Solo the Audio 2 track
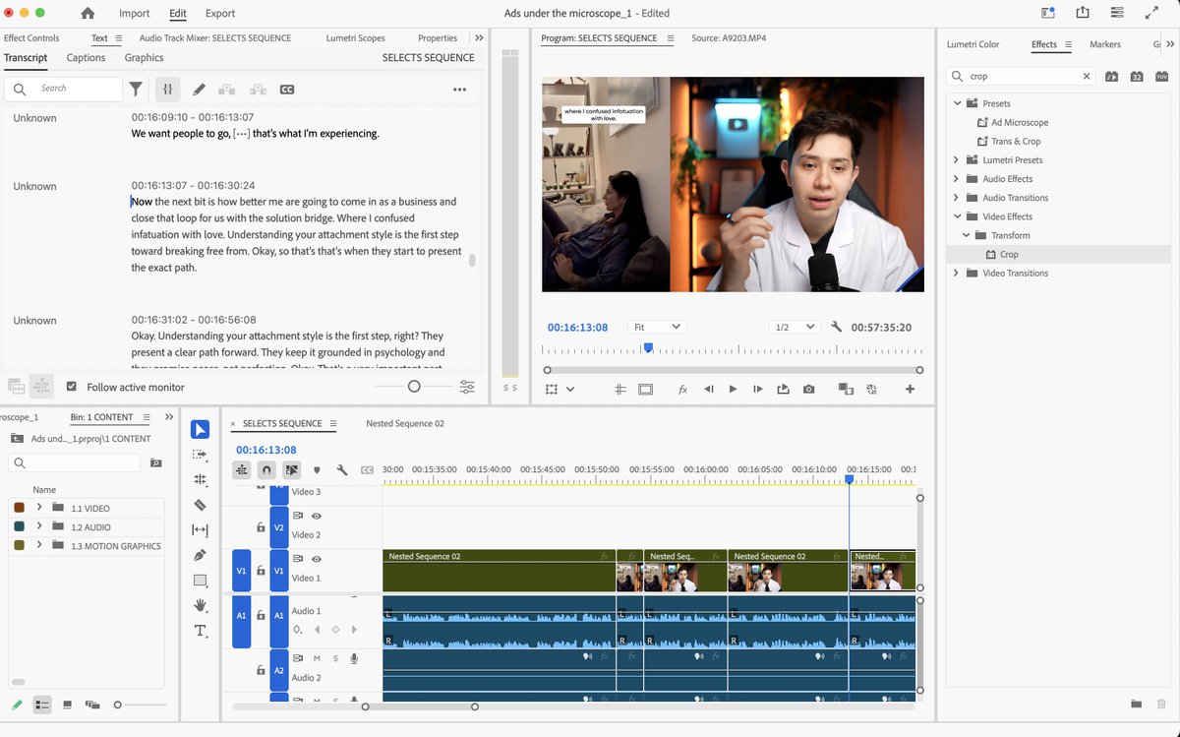Viewport: 1180px width, 737px height. 335,658
